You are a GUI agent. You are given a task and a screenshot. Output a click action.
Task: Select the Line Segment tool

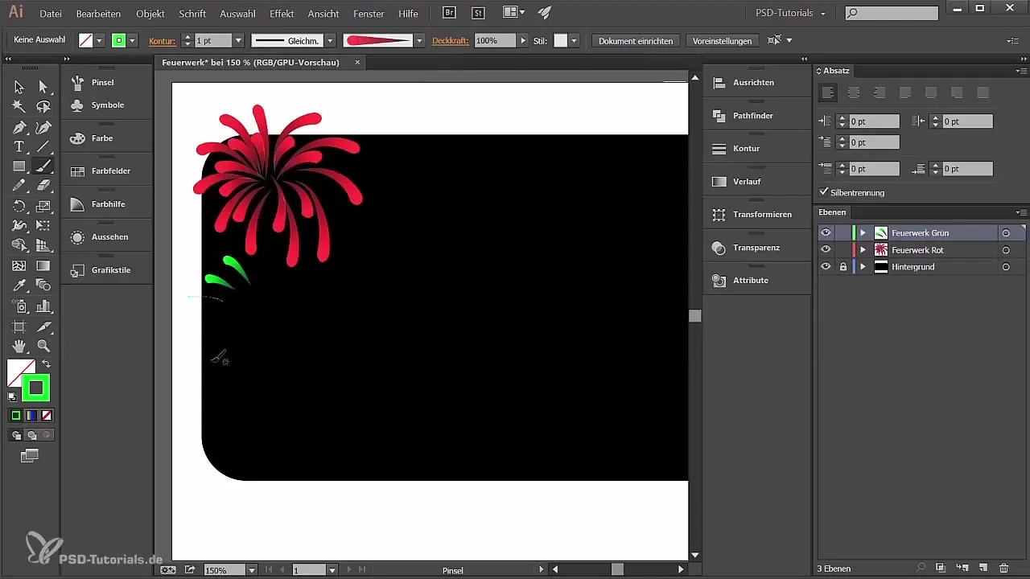click(x=43, y=146)
